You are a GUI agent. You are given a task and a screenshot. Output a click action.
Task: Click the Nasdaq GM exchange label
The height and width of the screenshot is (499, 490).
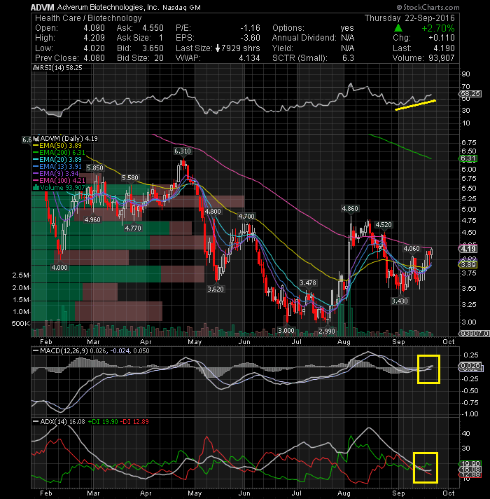point(181,7)
